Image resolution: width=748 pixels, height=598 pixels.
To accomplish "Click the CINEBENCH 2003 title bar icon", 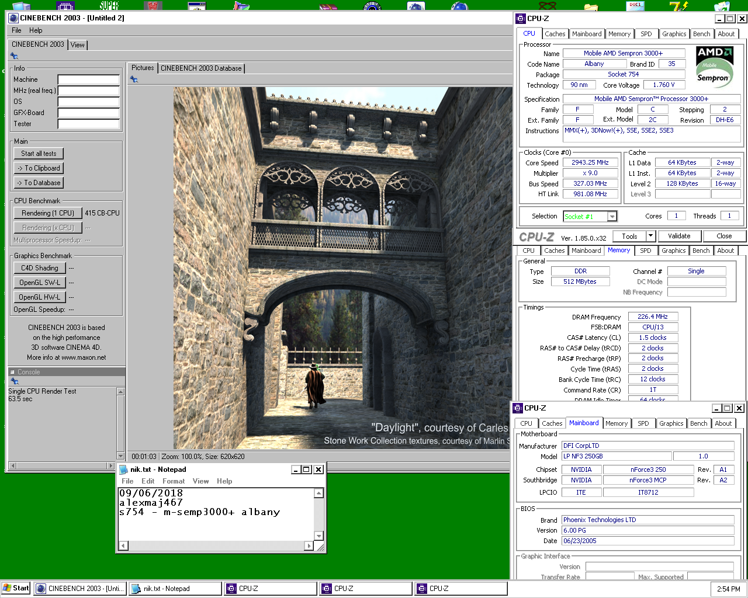I will 13,18.
